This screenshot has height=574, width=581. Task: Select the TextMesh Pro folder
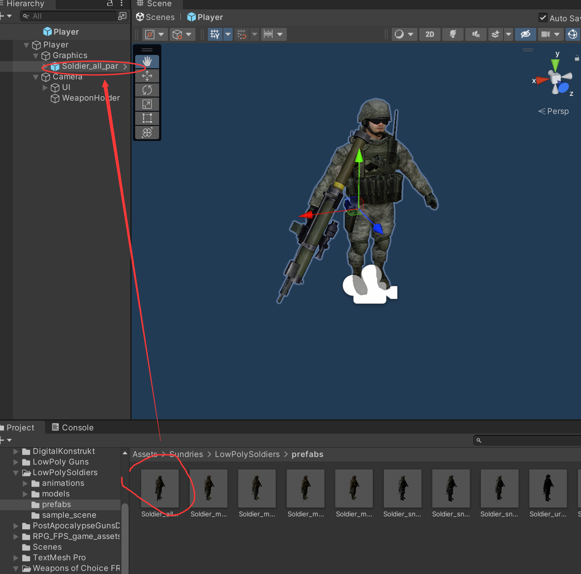point(59,558)
